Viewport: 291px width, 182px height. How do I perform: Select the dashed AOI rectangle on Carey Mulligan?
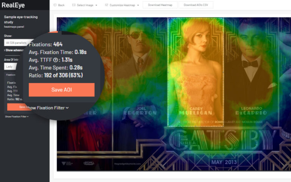tap(196, 72)
